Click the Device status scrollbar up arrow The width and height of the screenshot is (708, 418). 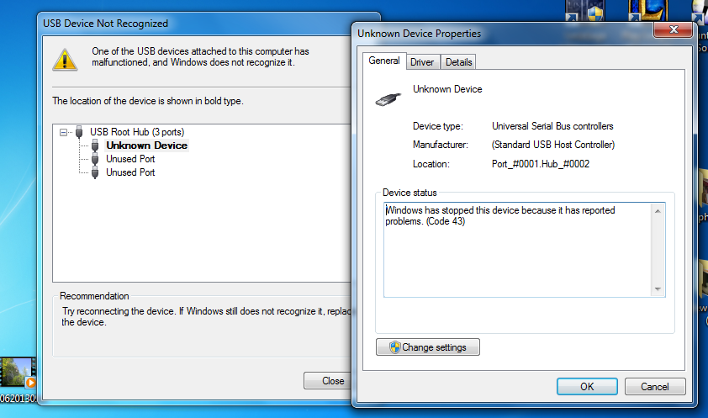658,211
